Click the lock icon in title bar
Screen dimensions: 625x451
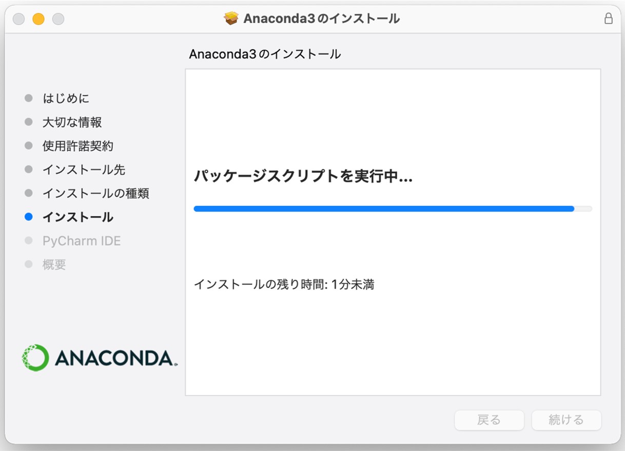[x=608, y=18]
